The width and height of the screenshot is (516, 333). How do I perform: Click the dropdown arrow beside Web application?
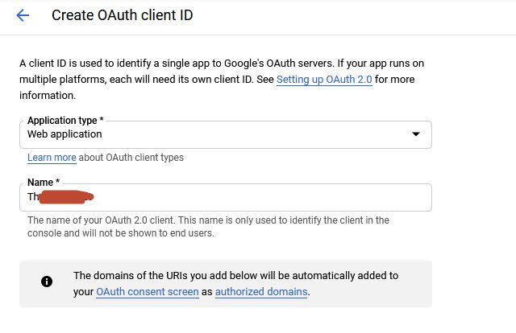(x=416, y=134)
